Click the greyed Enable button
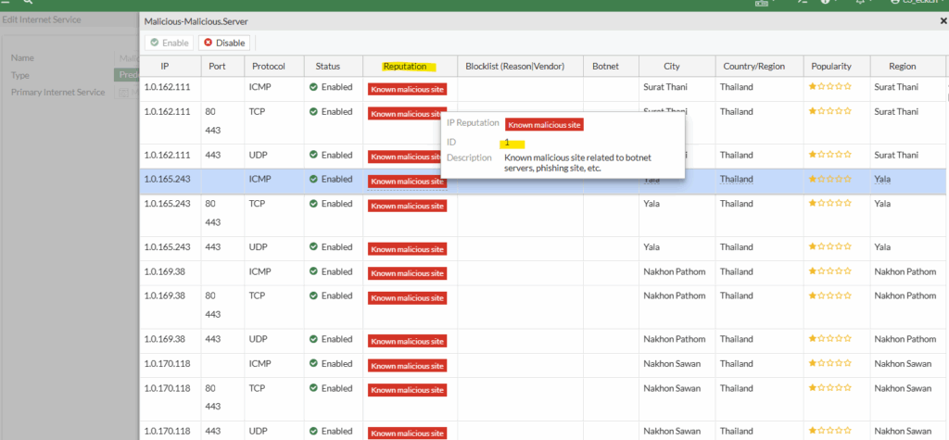 click(x=169, y=43)
